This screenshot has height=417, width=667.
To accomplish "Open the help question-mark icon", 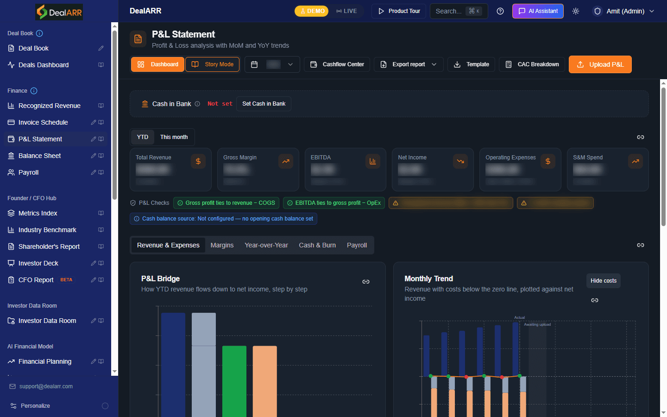I will 500,11.
